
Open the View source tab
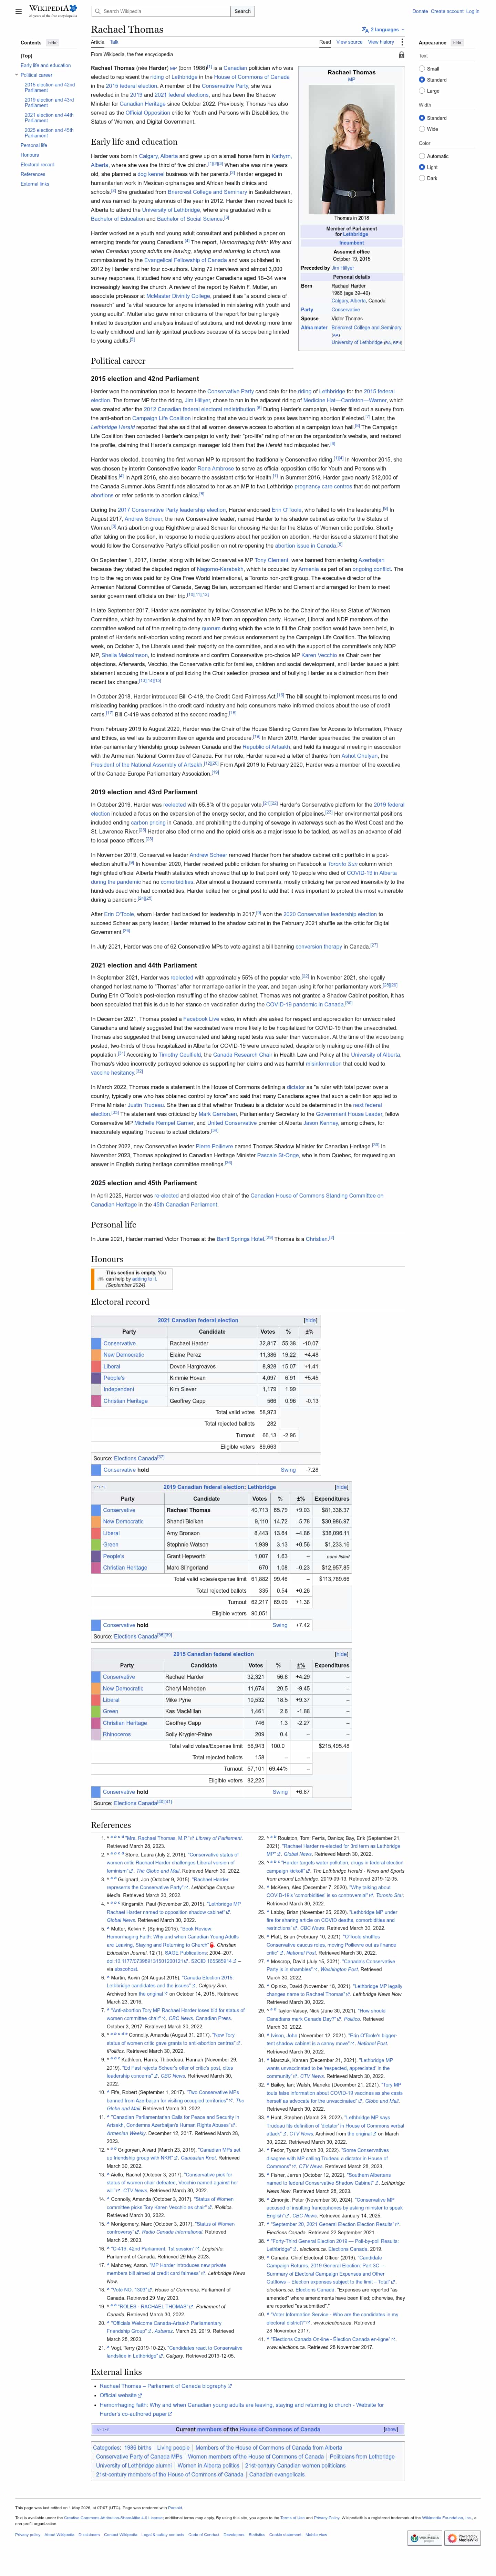(349, 42)
